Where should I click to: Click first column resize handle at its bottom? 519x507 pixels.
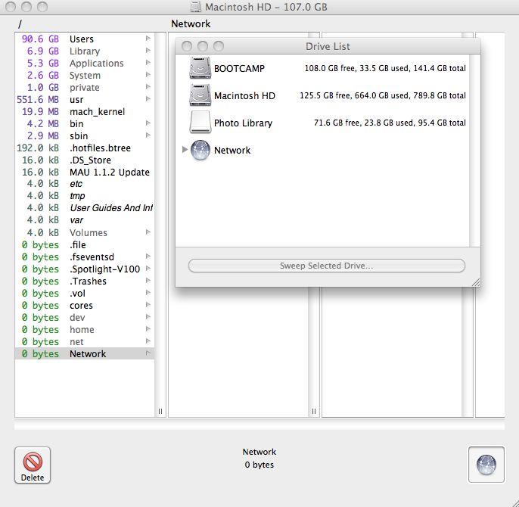(x=160, y=411)
